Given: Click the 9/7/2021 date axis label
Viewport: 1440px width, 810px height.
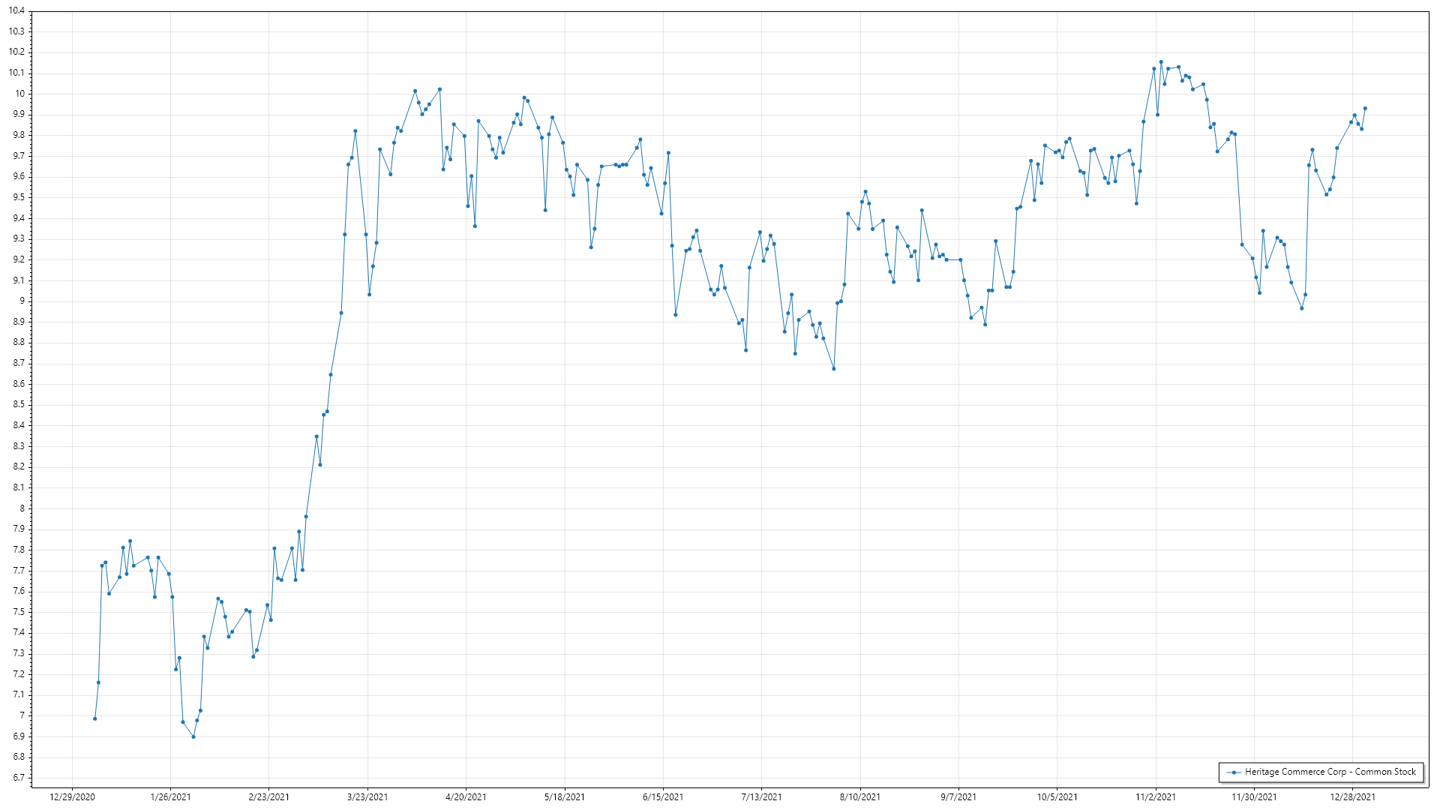Looking at the screenshot, I should 958,796.
